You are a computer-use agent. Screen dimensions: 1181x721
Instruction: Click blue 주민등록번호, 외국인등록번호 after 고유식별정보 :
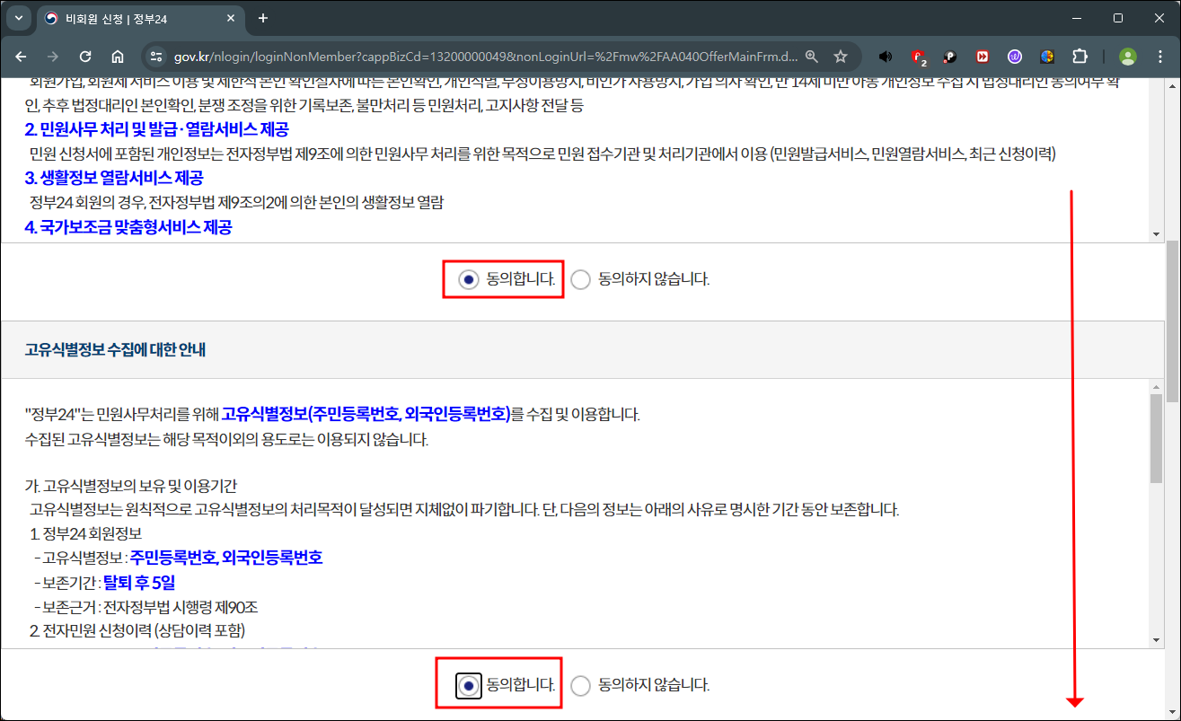(x=226, y=558)
